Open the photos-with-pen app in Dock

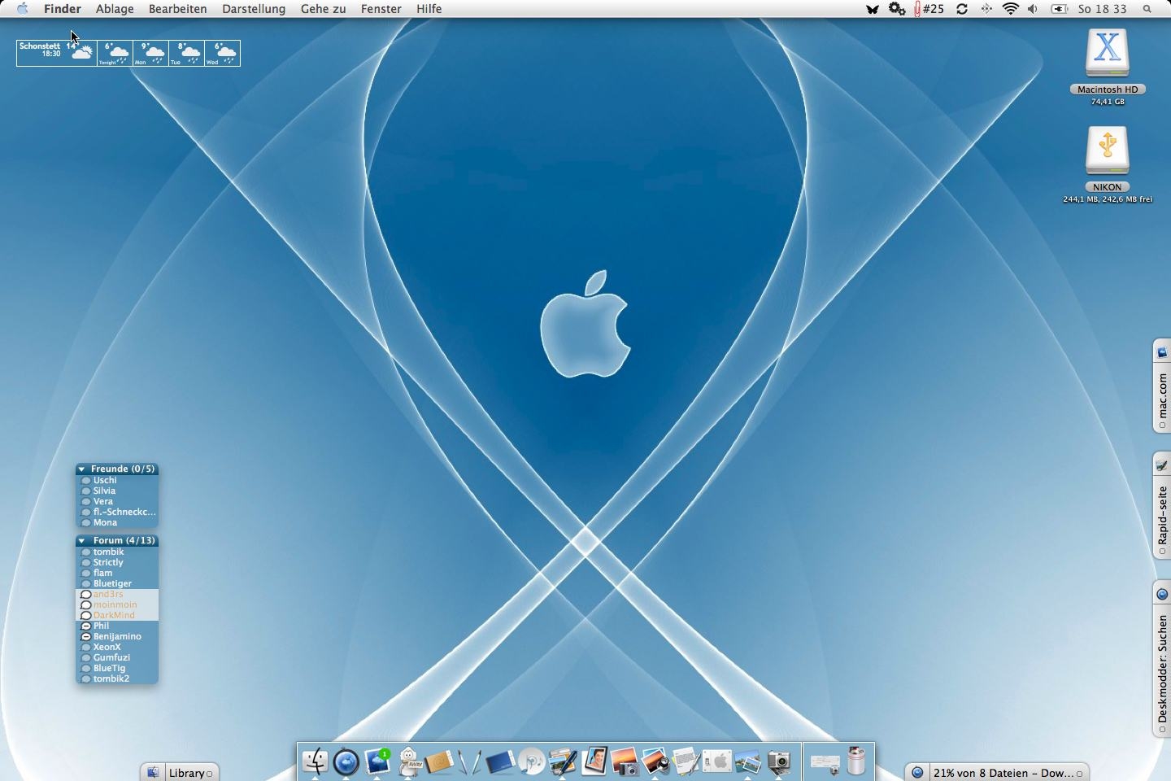563,761
